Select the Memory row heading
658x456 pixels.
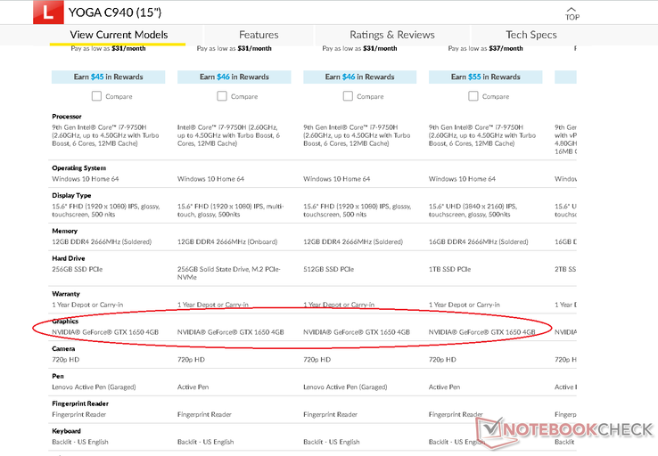64,231
